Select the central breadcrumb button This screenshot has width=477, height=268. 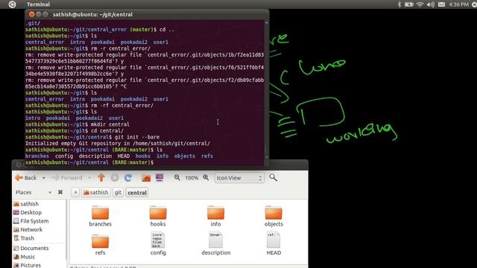[x=137, y=193]
